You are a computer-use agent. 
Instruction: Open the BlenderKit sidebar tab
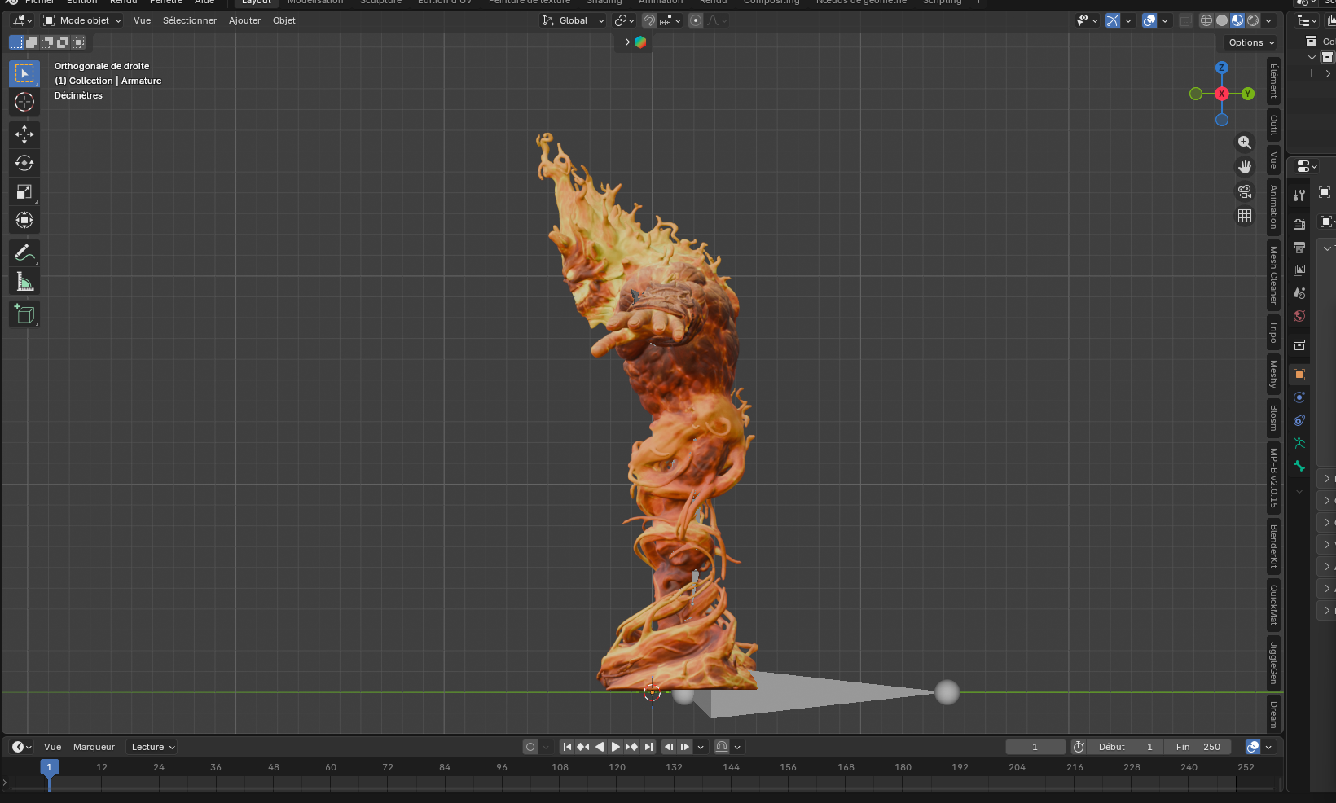point(1273,546)
